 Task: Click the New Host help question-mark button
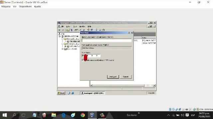[129, 33]
